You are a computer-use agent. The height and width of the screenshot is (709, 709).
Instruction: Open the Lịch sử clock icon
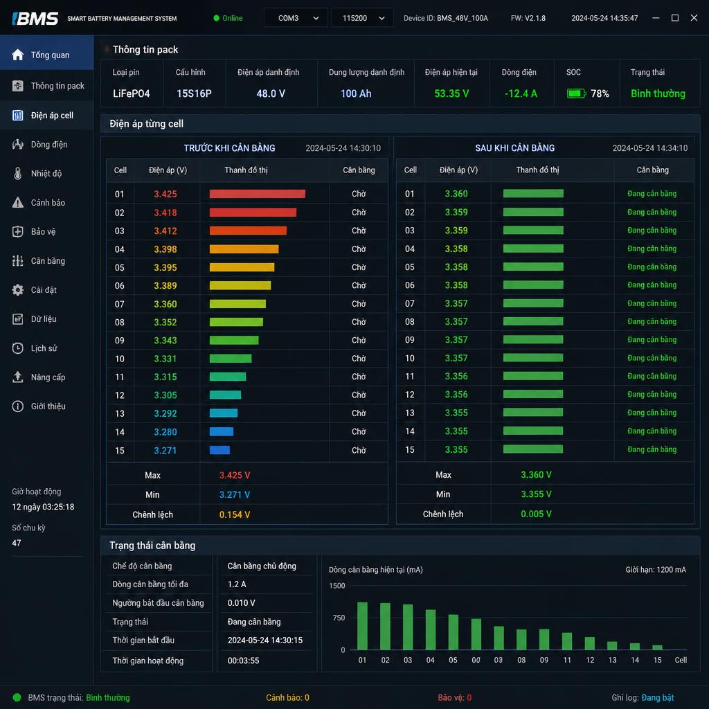(x=17, y=348)
